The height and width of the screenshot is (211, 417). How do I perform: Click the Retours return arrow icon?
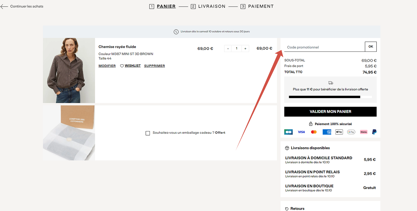pos(287,209)
